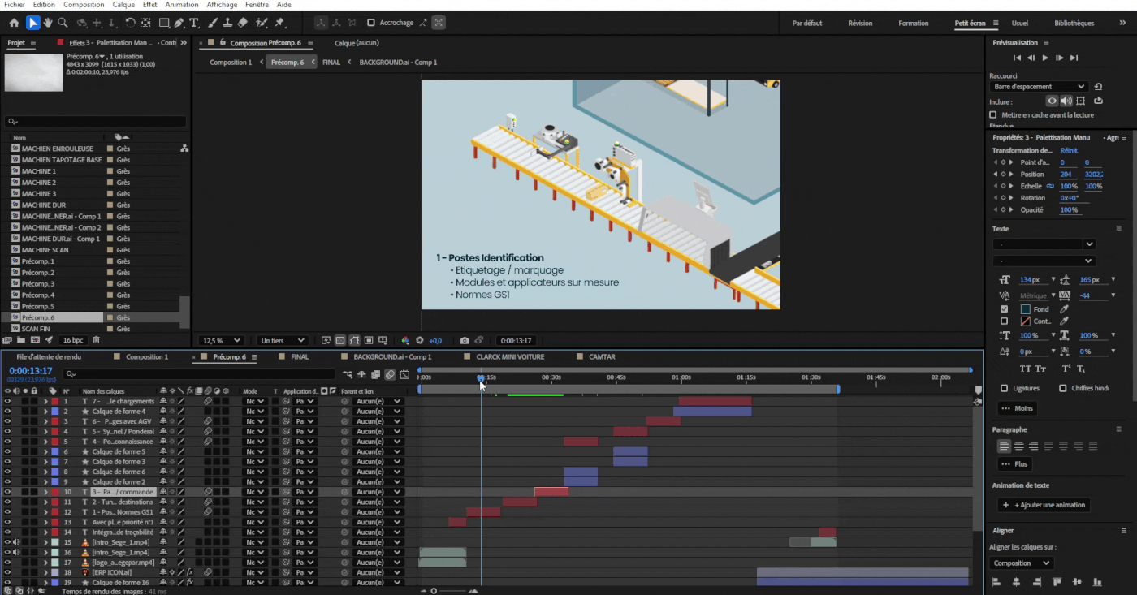Select the Text tool
1137x595 pixels.
[x=193, y=23]
